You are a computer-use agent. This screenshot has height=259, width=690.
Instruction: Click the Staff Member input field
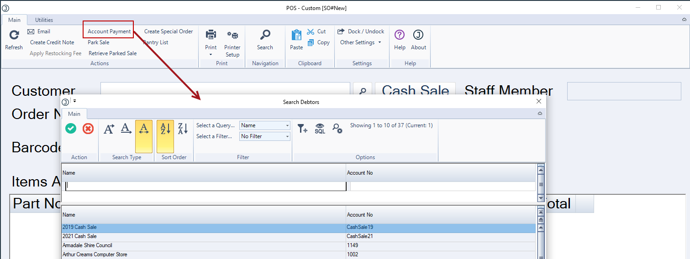[624, 91]
